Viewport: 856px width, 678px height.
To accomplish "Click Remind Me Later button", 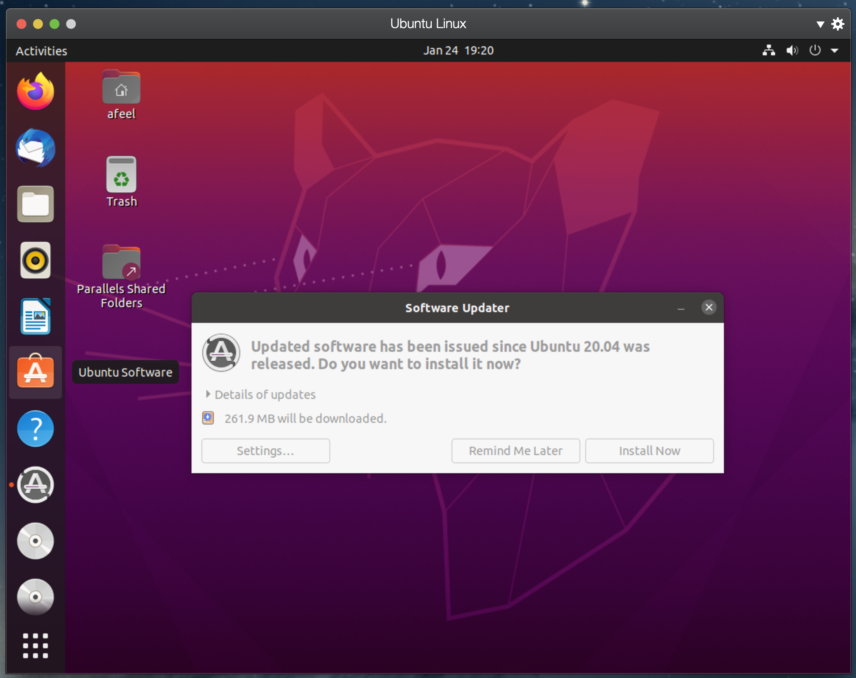I will tap(515, 450).
